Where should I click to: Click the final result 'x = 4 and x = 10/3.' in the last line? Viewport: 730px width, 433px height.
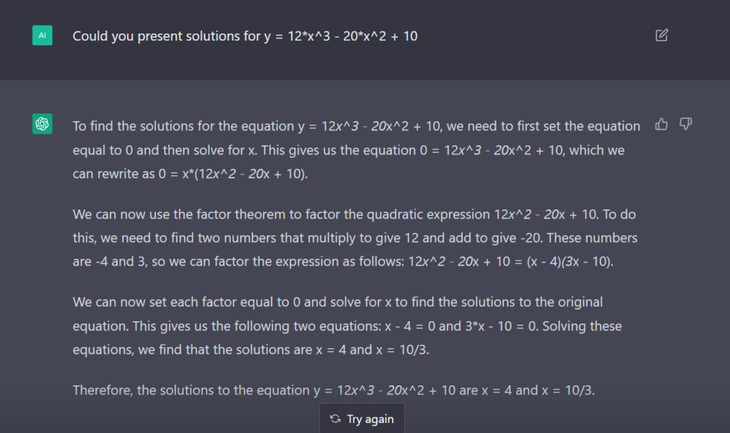click(x=538, y=390)
